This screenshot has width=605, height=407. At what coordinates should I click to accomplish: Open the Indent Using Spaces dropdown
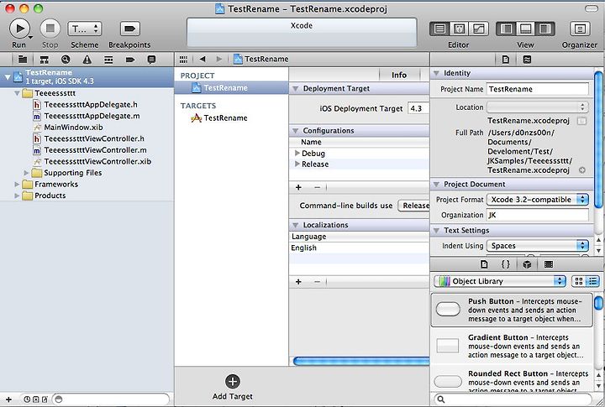pos(538,246)
